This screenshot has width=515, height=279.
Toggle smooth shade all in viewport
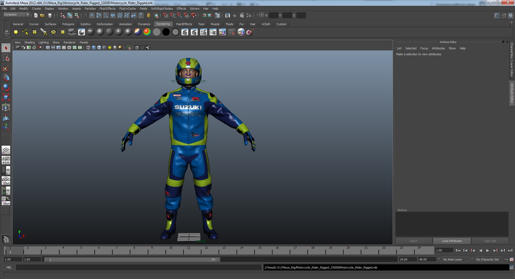pyautogui.click(x=94, y=47)
